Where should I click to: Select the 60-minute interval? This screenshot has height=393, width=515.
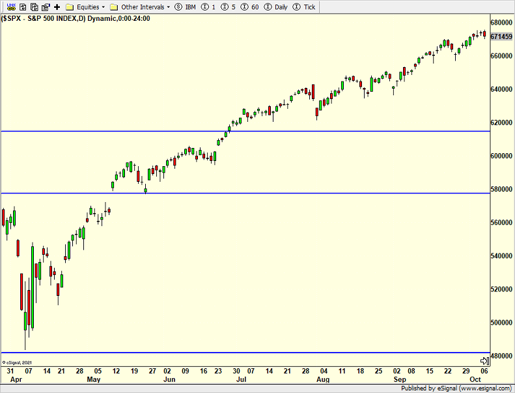(x=251, y=7)
